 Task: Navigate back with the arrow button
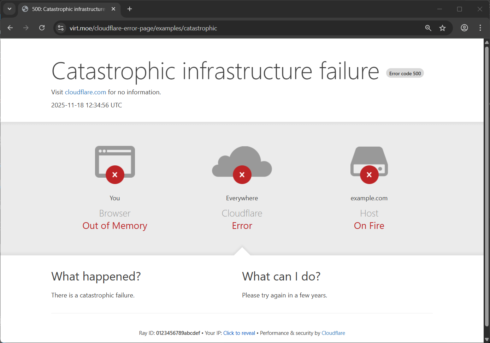click(10, 28)
